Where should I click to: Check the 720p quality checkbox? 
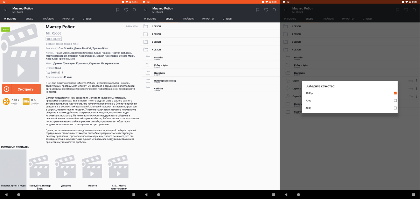(x=395, y=100)
